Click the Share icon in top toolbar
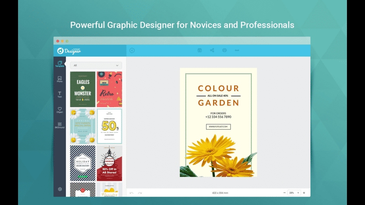The width and height of the screenshot is (365, 205). (x=212, y=50)
